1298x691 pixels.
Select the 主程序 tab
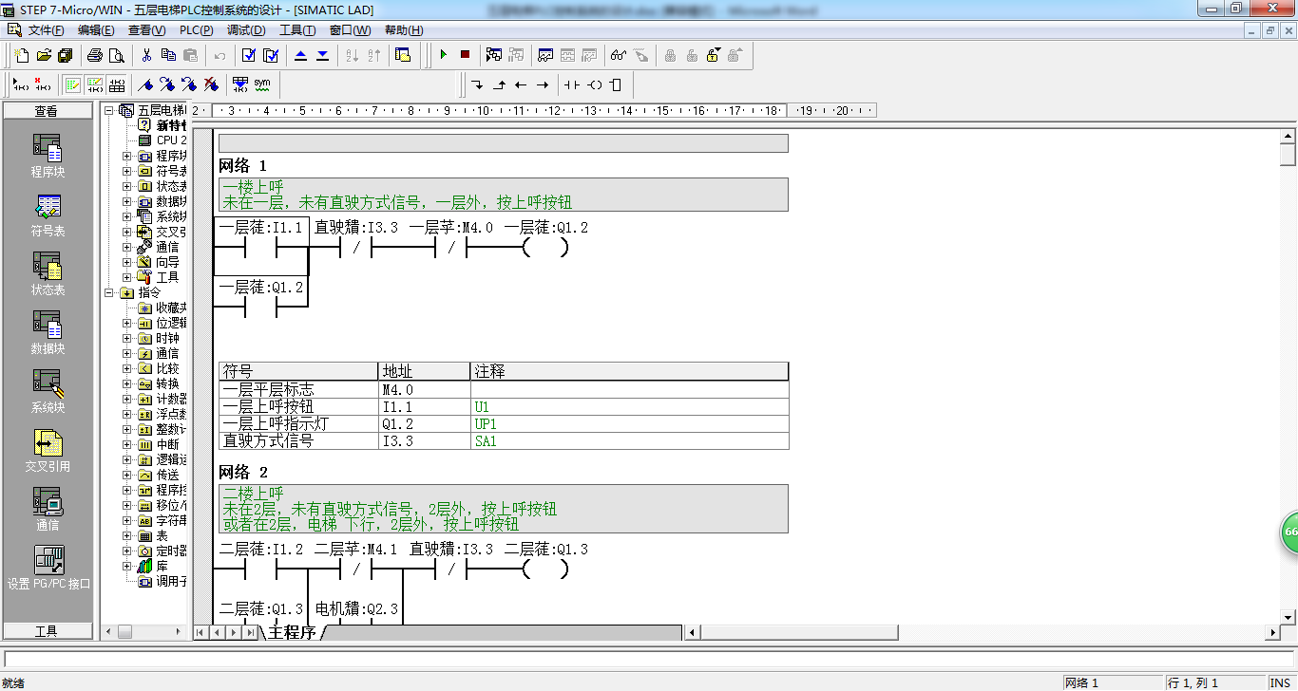(292, 632)
